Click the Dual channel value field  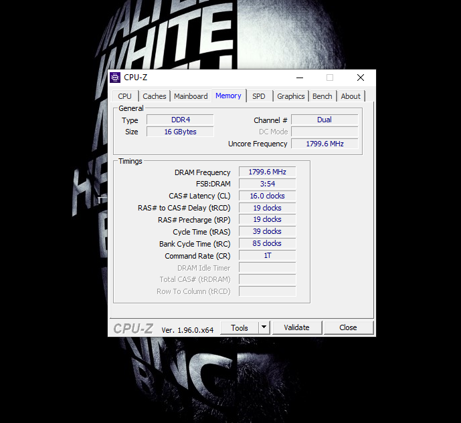[x=325, y=120]
